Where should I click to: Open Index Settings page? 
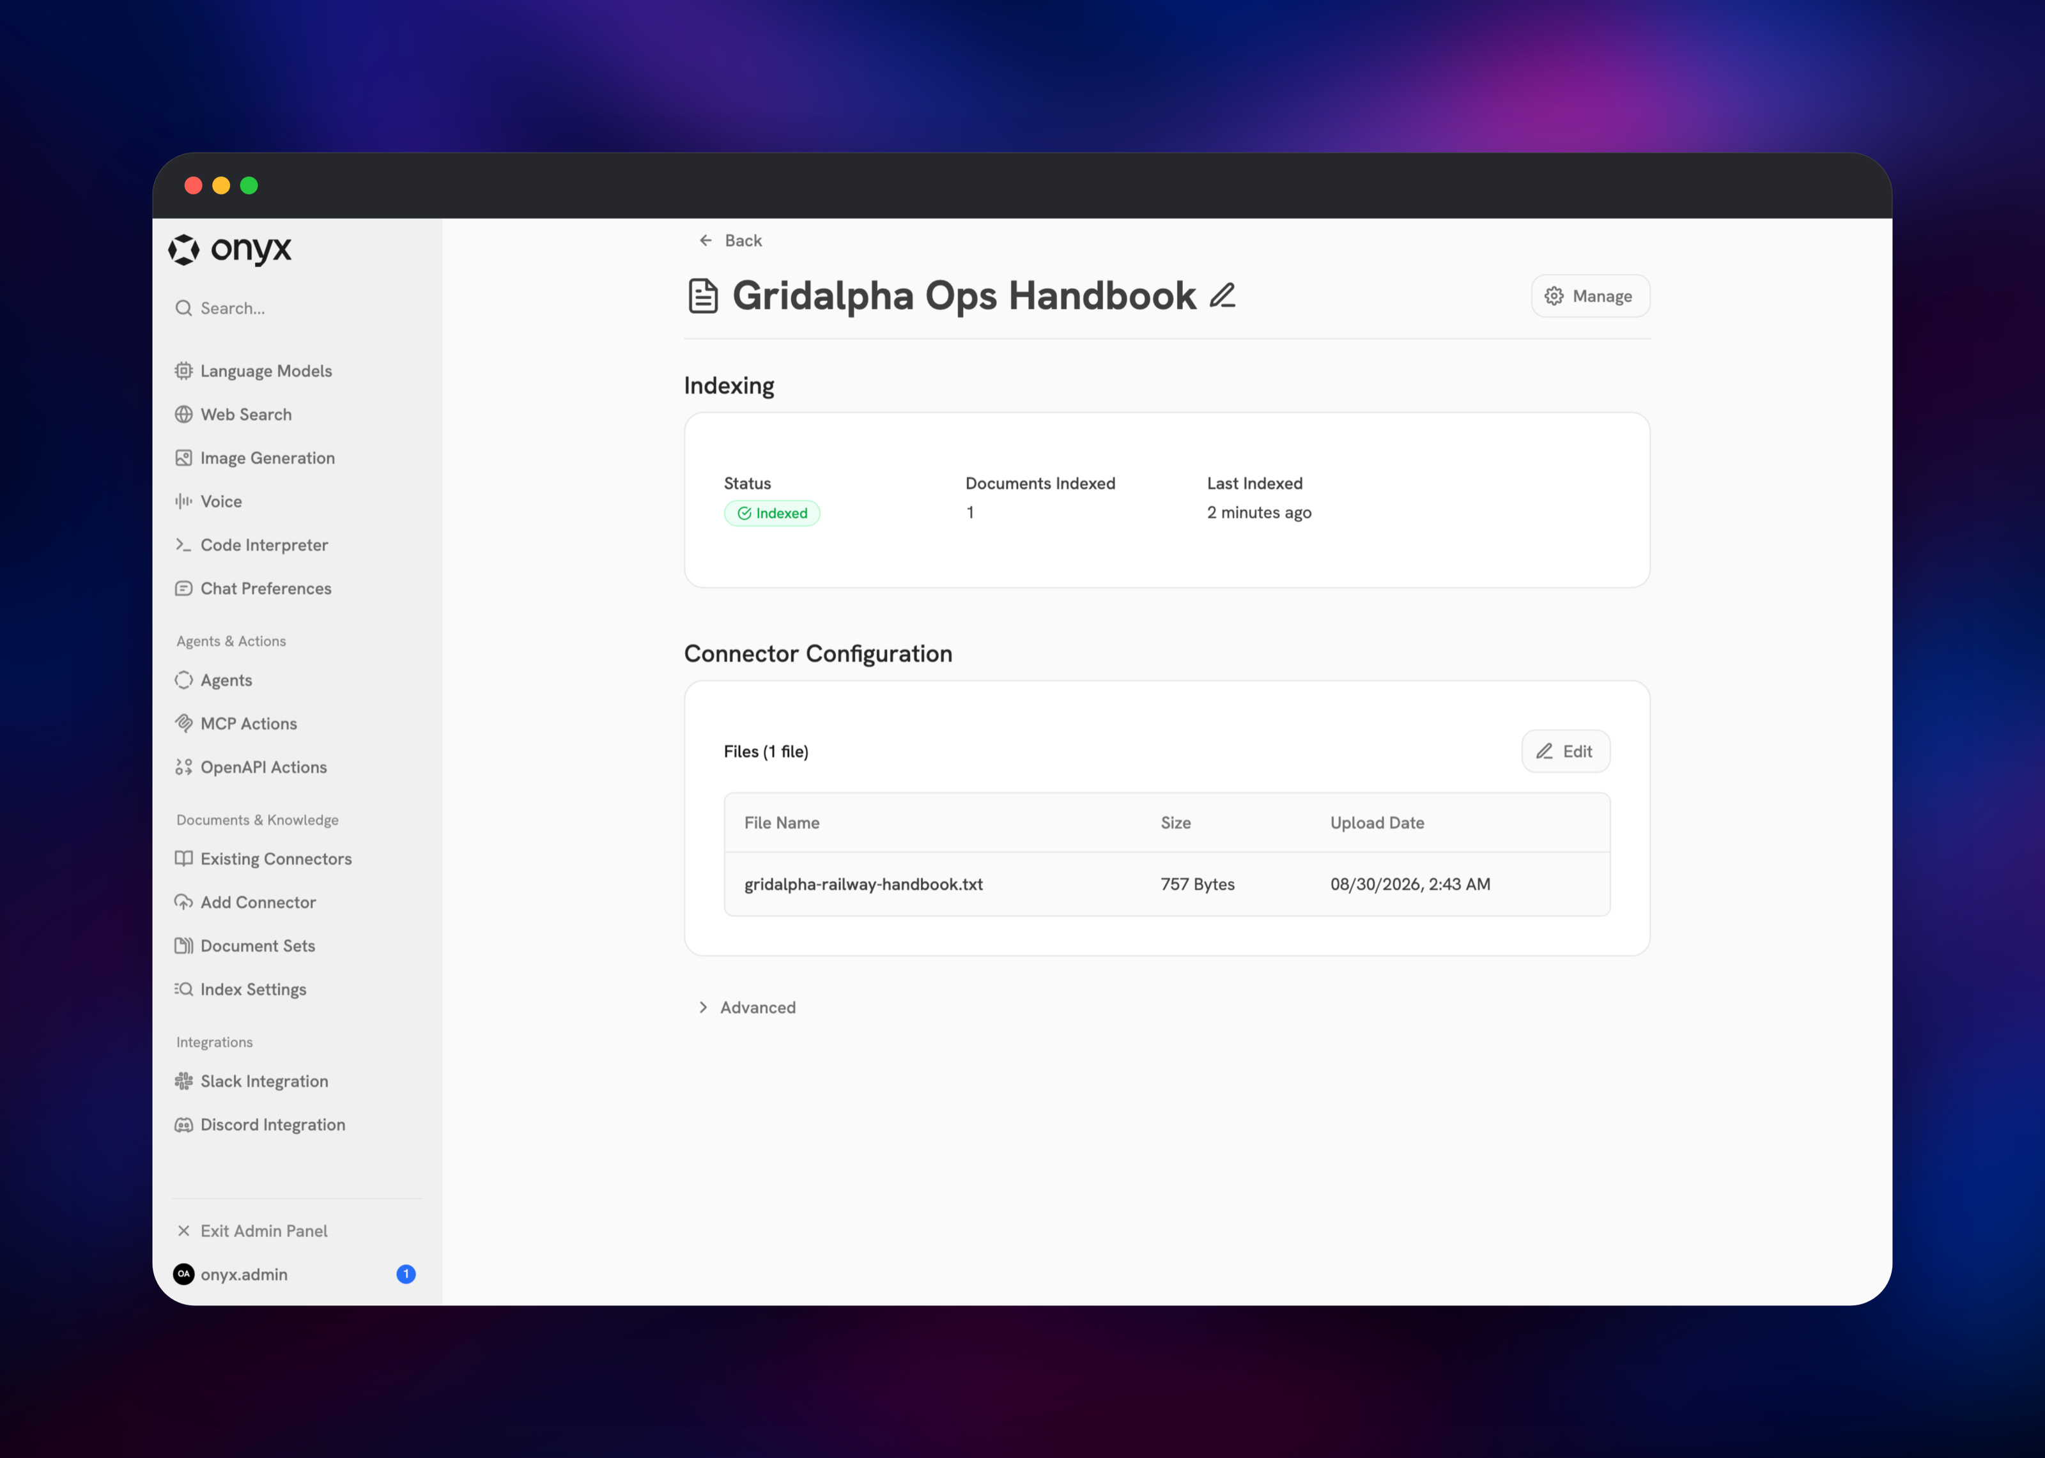click(x=297, y=989)
